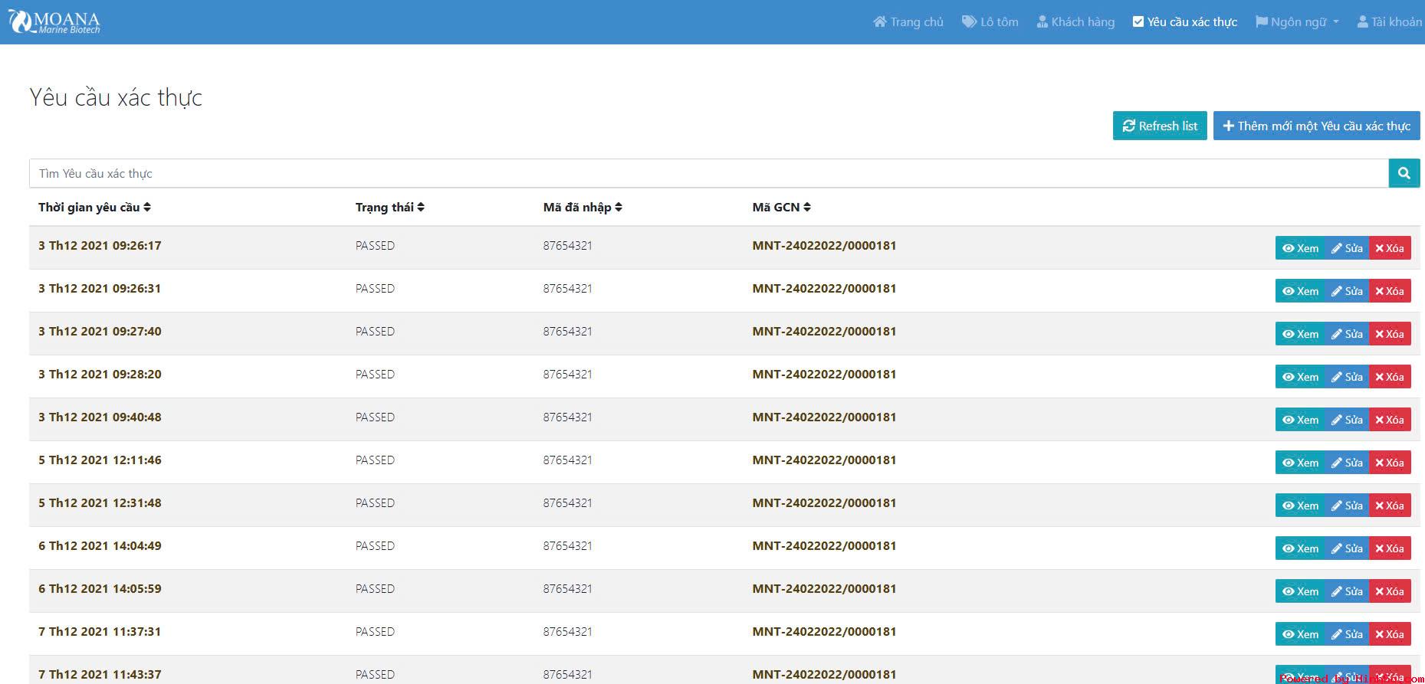Click code 87654321 in 14:05:59 row

(568, 589)
